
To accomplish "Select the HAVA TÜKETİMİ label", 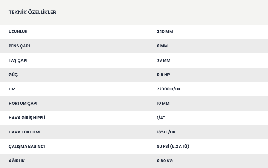I will [x=25, y=132].
